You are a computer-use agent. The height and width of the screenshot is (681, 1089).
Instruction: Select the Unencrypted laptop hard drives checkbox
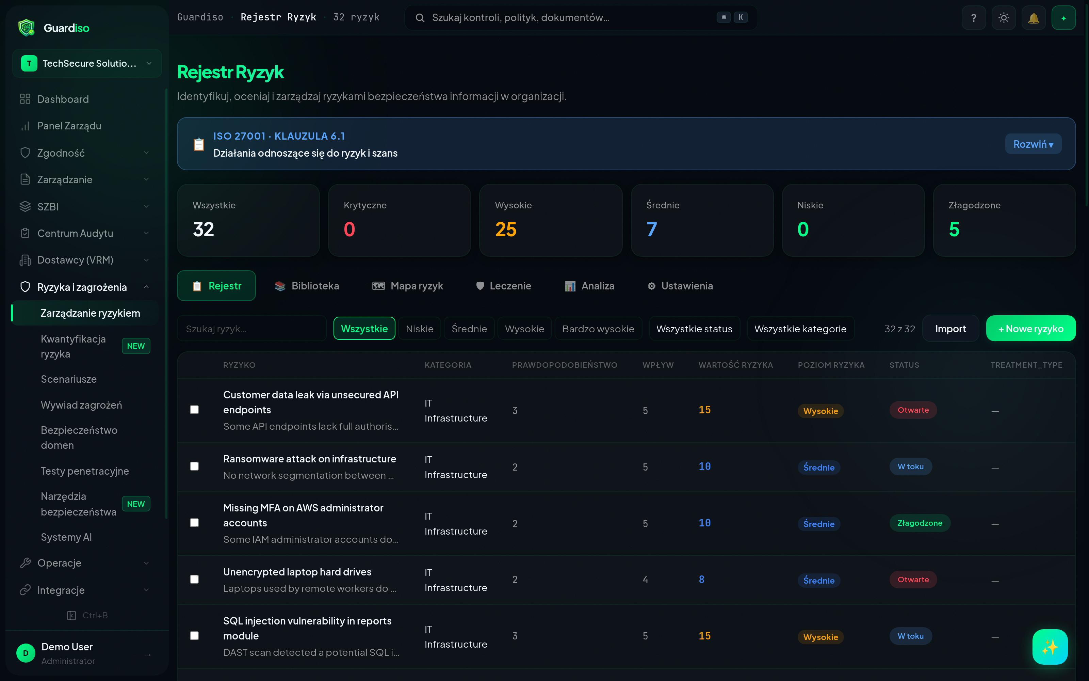194,579
